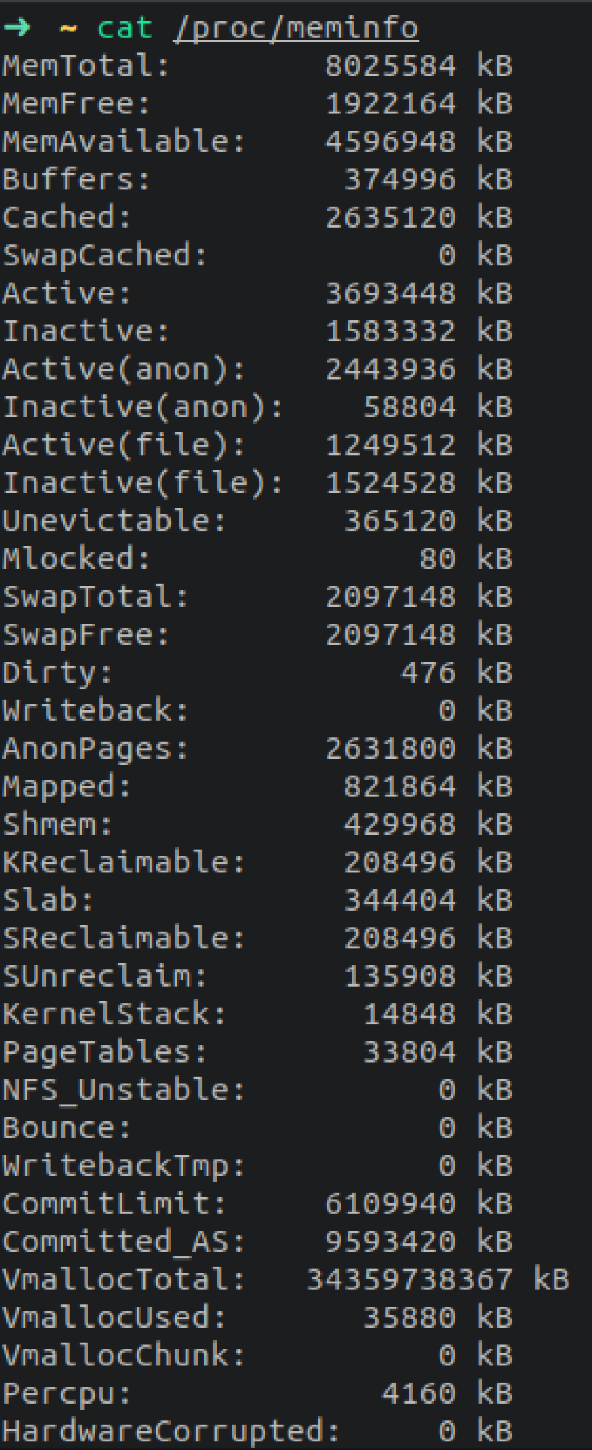
Task: Click the MemFree label
Action: (x=76, y=104)
